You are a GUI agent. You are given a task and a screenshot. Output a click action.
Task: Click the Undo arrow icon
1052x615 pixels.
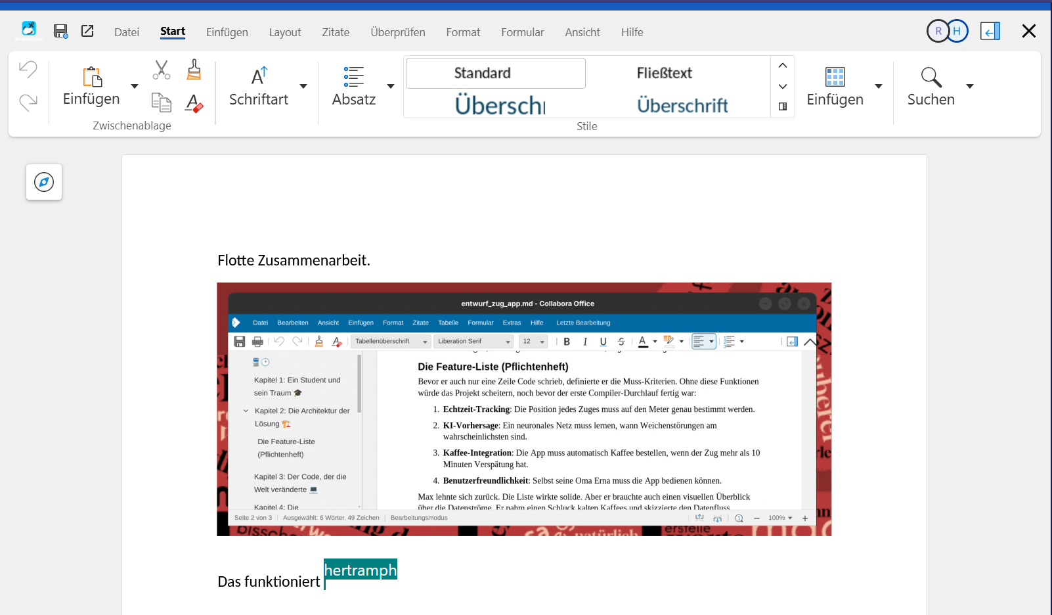pos(28,69)
